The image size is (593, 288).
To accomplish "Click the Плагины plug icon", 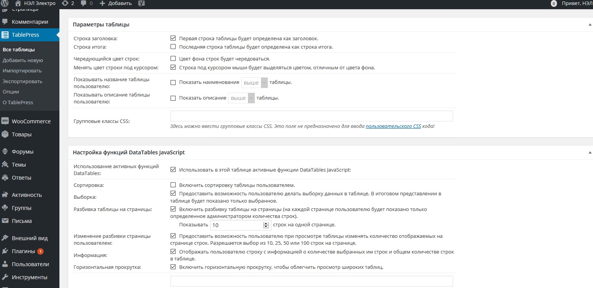I will point(5,251).
